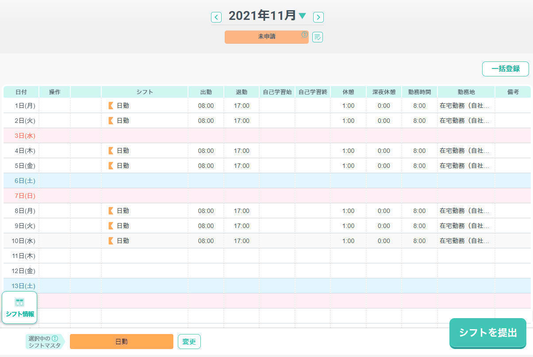
Task: Click the シフト column header
Action: click(145, 92)
